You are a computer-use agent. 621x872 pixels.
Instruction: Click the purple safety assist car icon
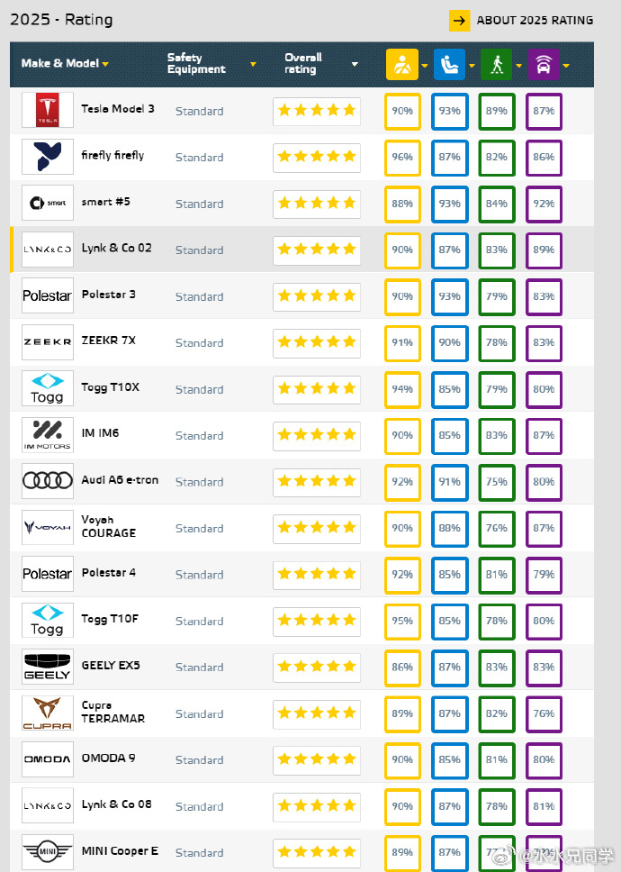click(544, 65)
